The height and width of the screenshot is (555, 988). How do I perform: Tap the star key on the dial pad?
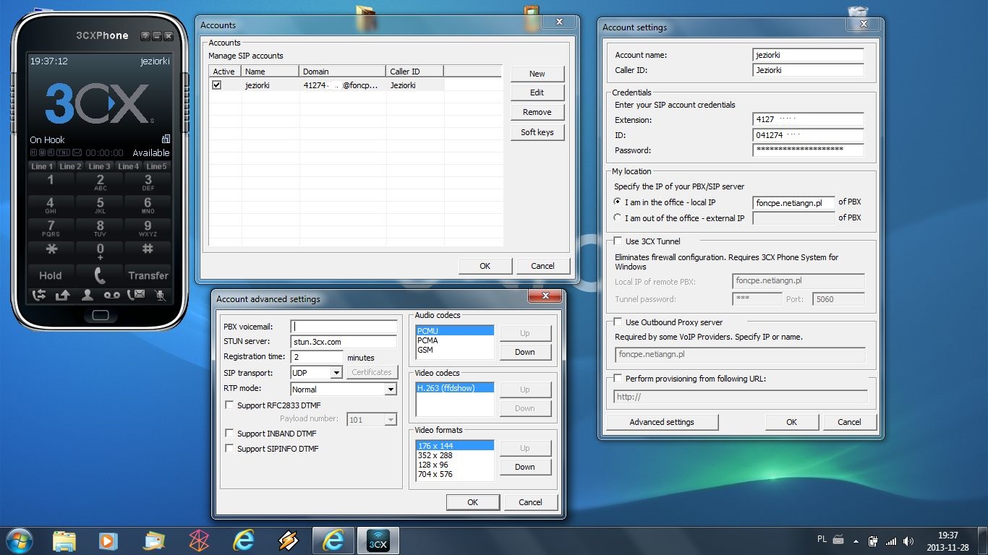51,250
